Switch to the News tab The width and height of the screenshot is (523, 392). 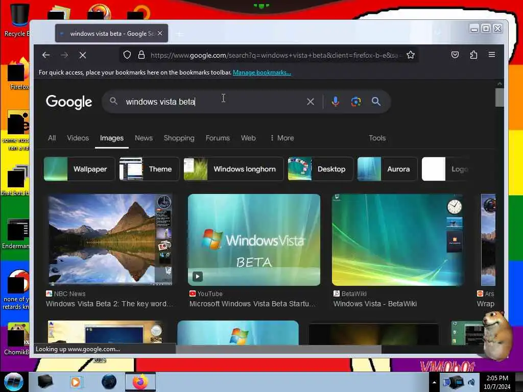click(144, 138)
